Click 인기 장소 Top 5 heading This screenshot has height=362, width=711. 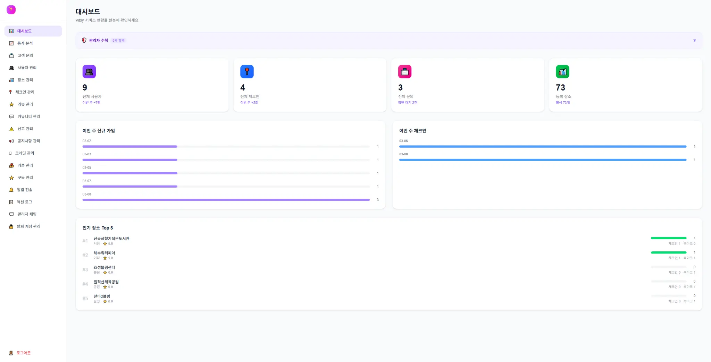coord(98,228)
